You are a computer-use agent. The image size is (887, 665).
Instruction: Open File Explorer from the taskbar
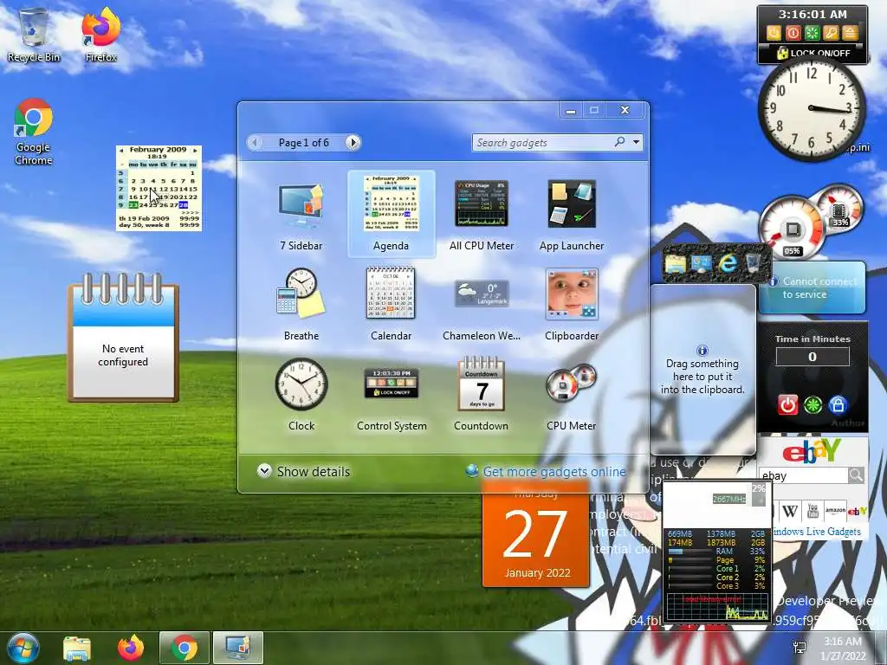[x=77, y=648]
